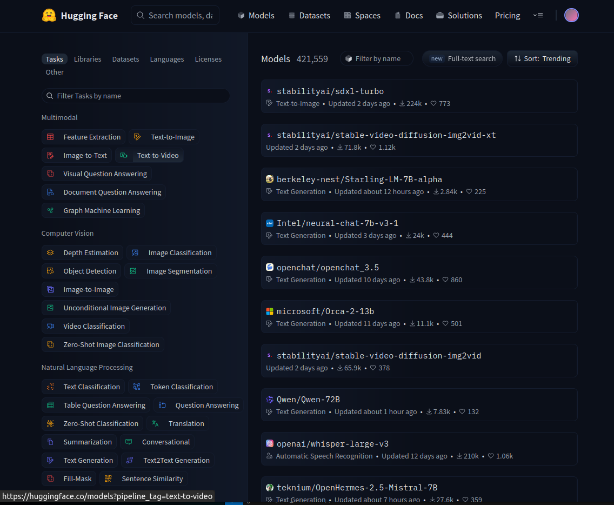Open teknium/OpenHermes-2.5-Mistral-7B model
This screenshot has height=505, width=614.
(419, 490)
